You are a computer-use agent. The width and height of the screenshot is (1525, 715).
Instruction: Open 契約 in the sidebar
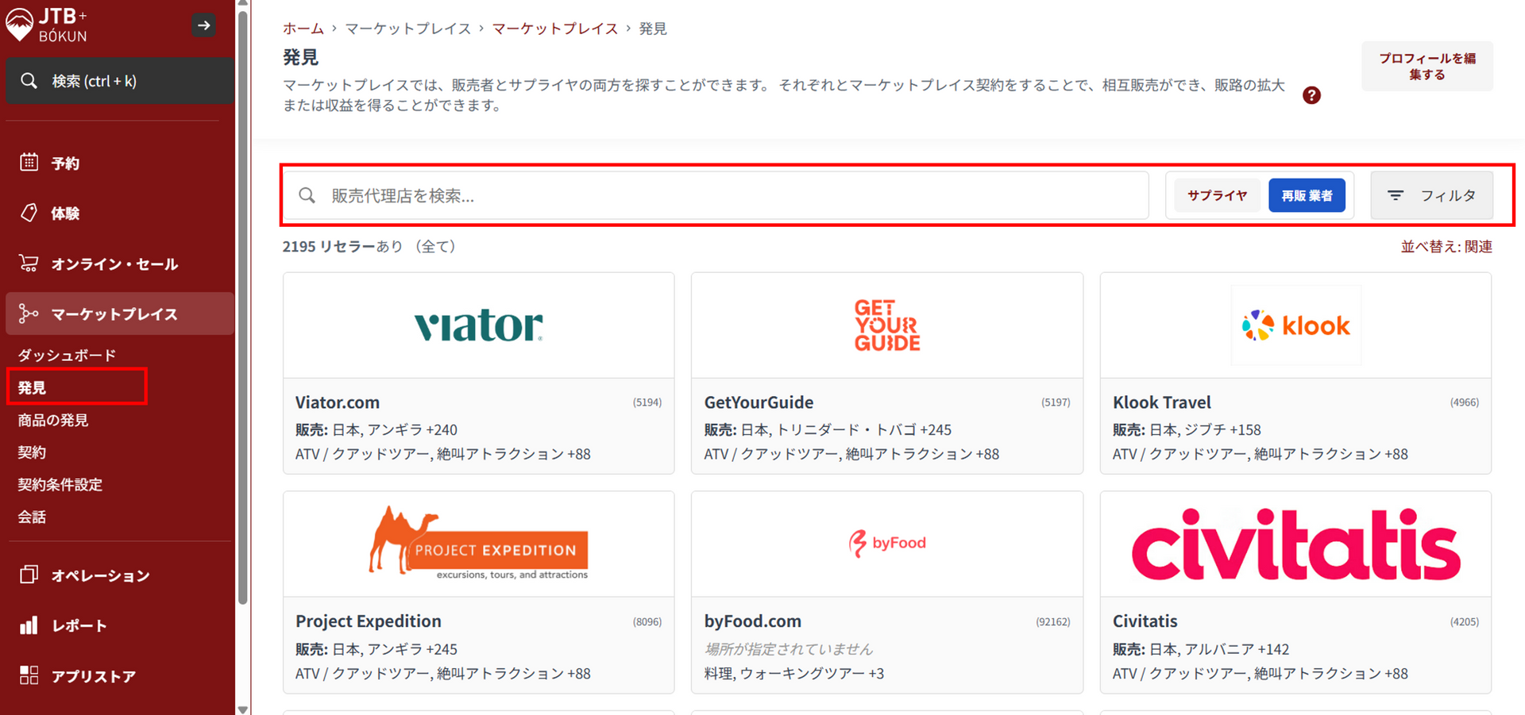pyautogui.click(x=32, y=452)
